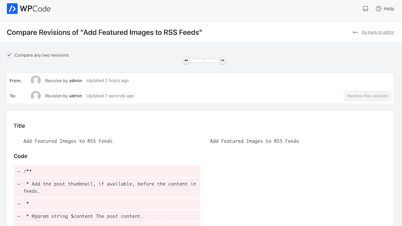The height and width of the screenshot is (226, 402).
Task: Click the right-column title 'Add Featured Images to RSS Feeds'
Action: click(254, 141)
